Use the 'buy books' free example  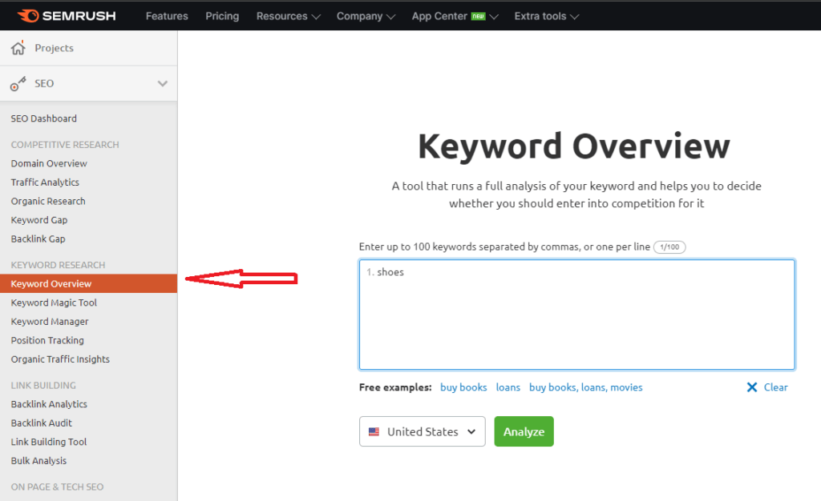pos(463,387)
